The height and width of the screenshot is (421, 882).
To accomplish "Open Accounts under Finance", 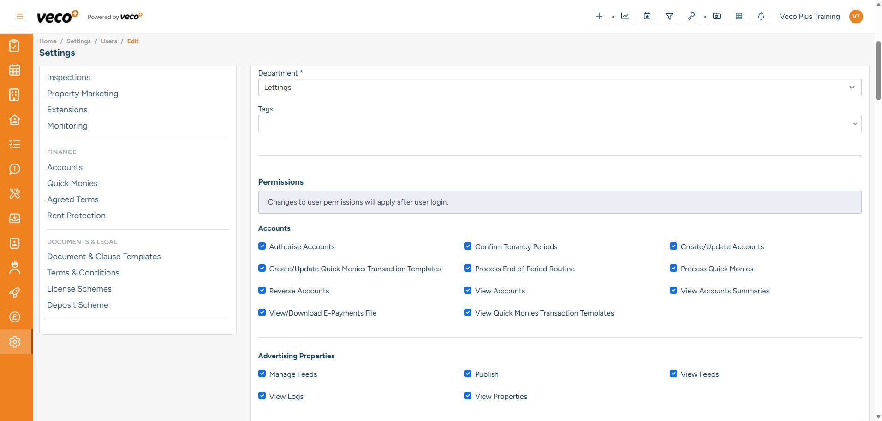I will 65,167.
